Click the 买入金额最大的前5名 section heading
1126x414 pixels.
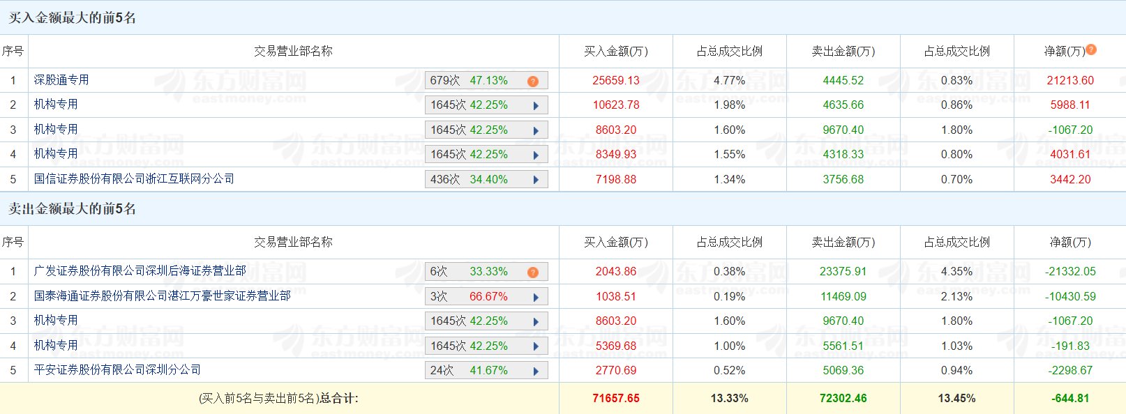(x=72, y=18)
